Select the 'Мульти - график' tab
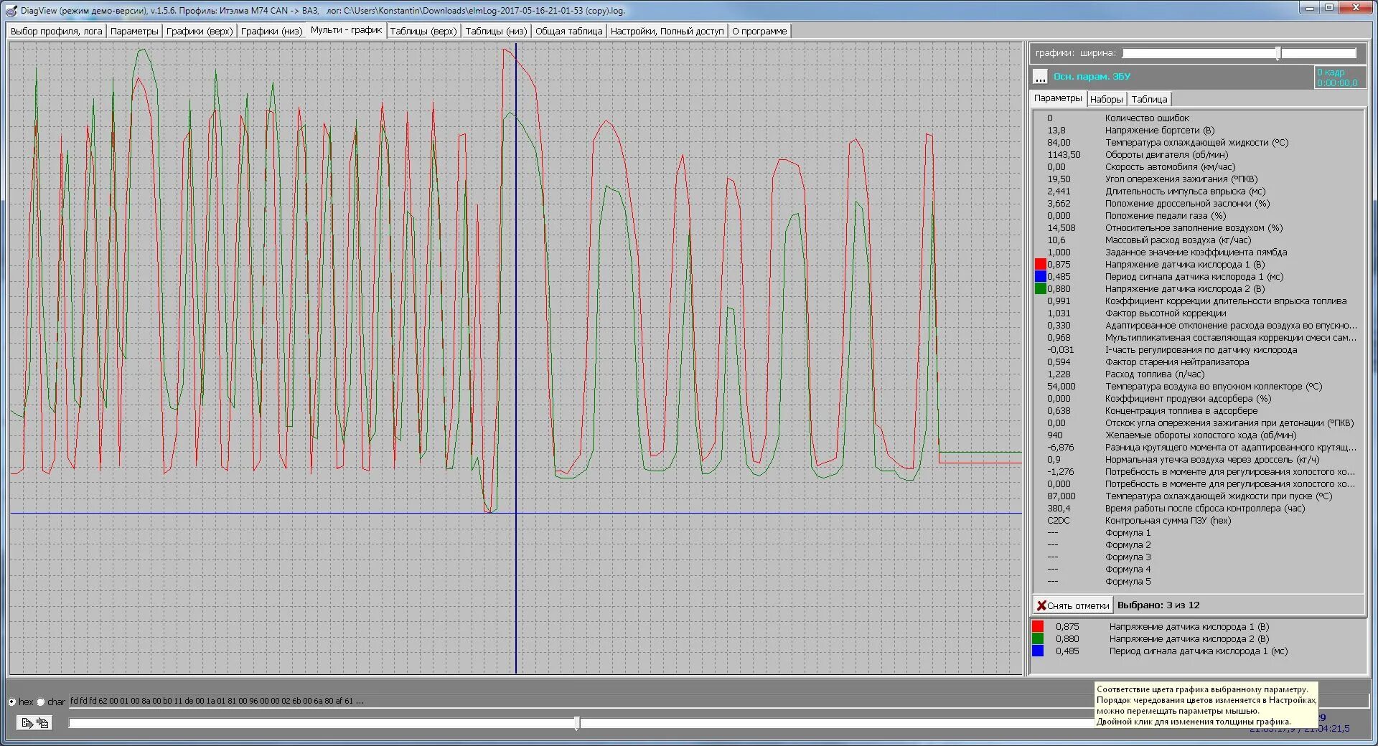 pyautogui.click(x=346, y=30)
